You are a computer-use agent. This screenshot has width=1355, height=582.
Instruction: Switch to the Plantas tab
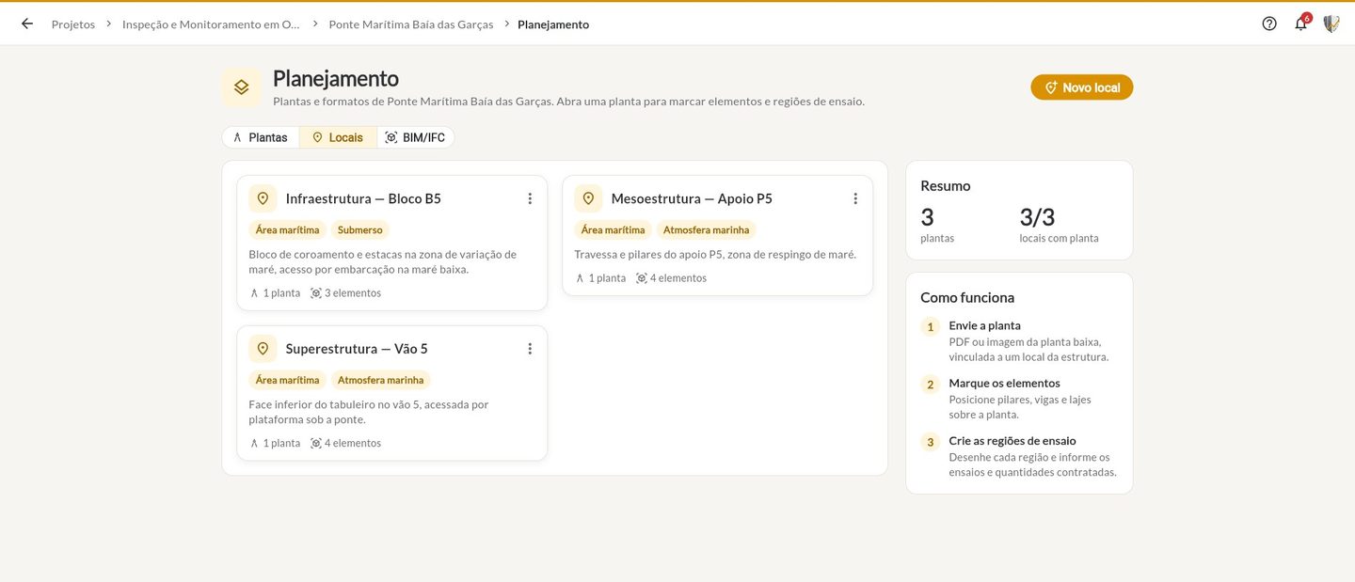coord(261,137)
